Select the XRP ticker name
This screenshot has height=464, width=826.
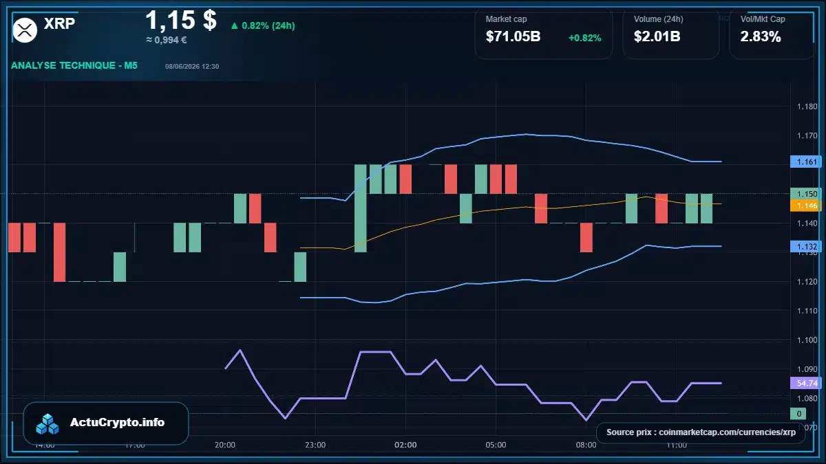(60, 24)
